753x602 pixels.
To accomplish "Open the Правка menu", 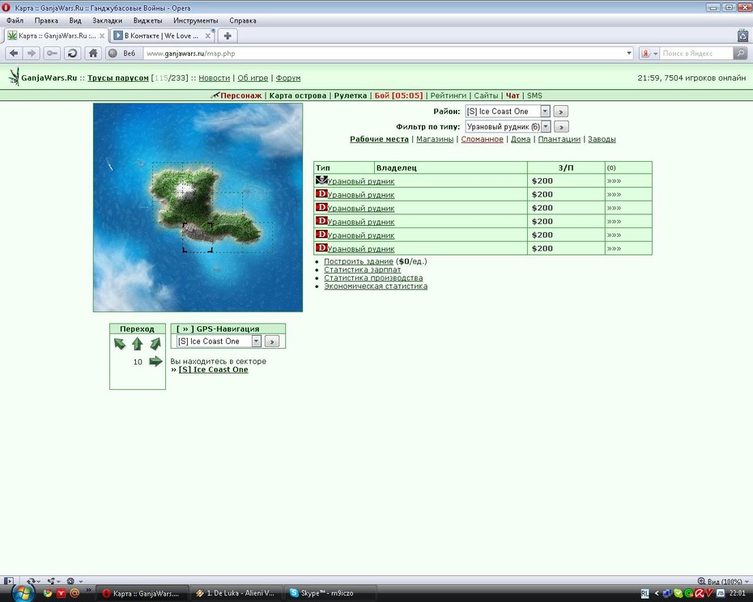I will pyautogui.click(x=46, y=21).
